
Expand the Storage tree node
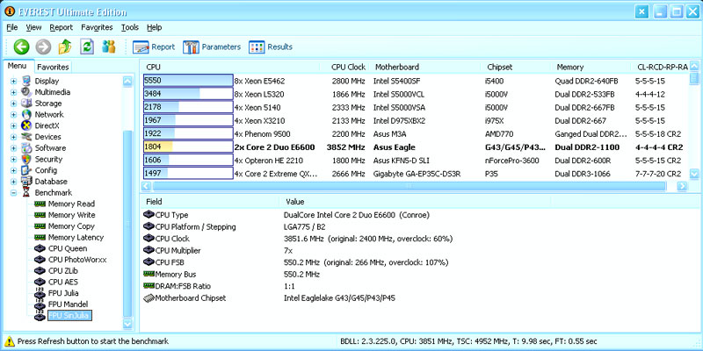(x=13, y=104)
